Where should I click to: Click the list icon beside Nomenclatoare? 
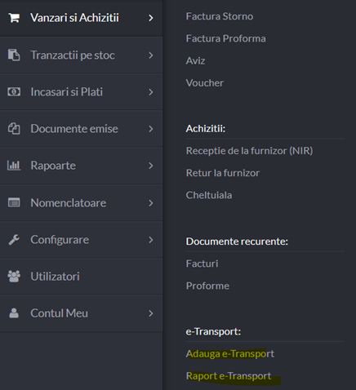click(x=14, y=202)
